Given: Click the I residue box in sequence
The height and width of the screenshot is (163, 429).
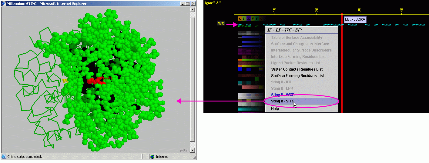Looking at the screenshot, I should pos(244,18).
